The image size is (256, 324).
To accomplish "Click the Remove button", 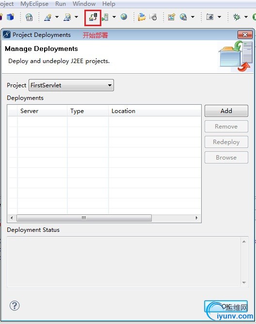I will [x=226, y=127].
